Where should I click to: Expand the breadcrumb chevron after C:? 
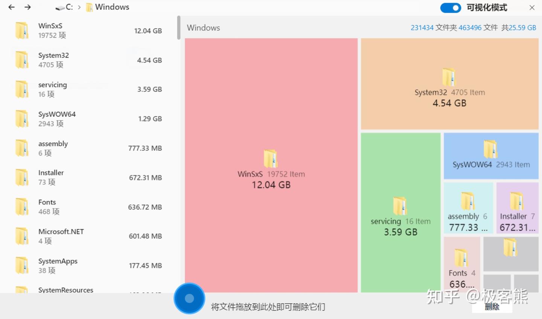click(79, 7)
